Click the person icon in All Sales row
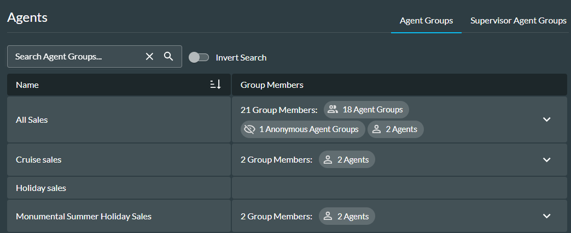The image size is (571, 233). pos(377,129)
